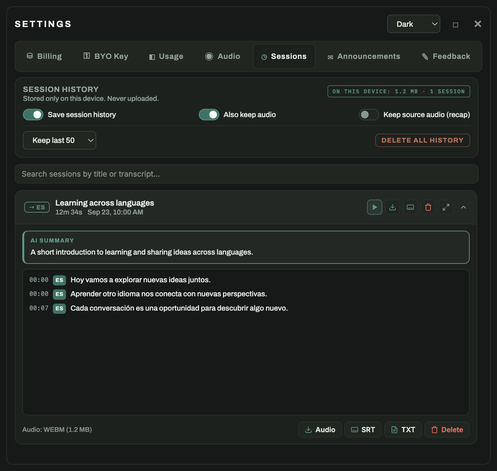Turn off Also keep audio switch

(x=209, y=115)
